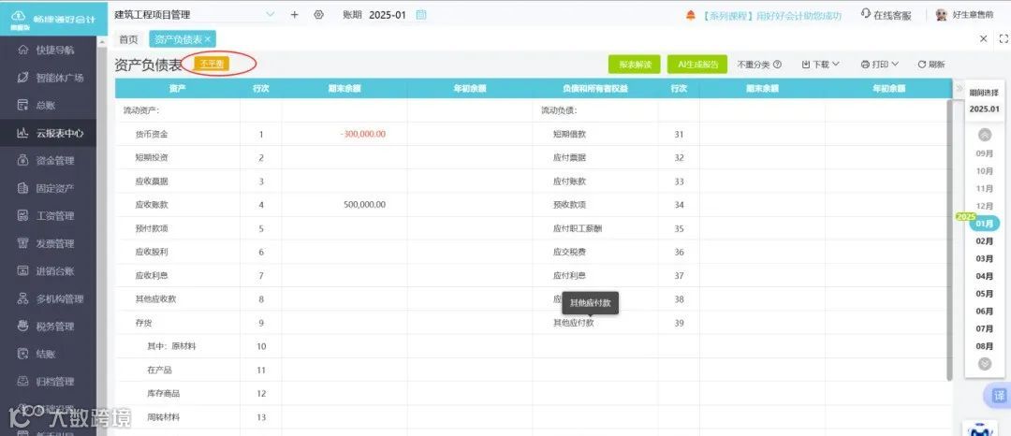Select 07月 in the period list
Image resolution: width=1011 pixels, height=436 pixels.
click(985, 328)
